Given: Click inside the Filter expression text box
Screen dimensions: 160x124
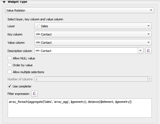Looking at the screenshot, I should click(x=80, y=108).
